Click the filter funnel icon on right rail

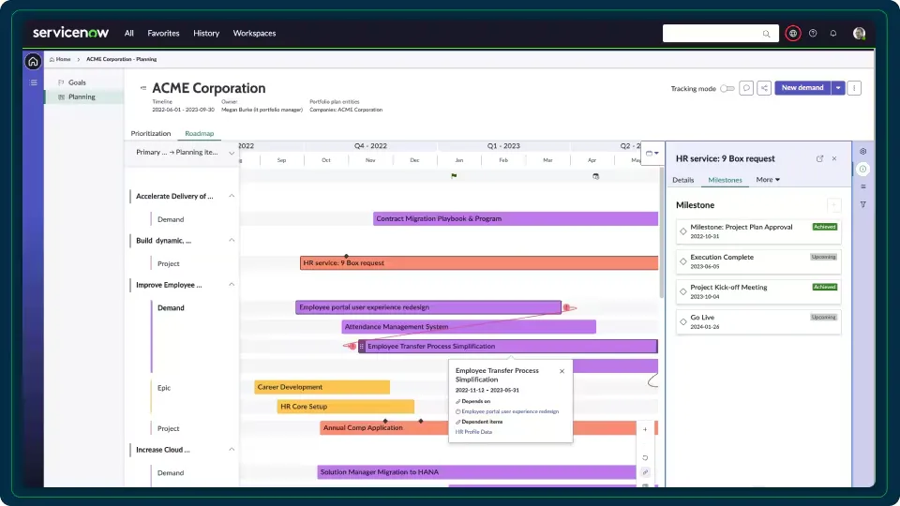point(862,204)
